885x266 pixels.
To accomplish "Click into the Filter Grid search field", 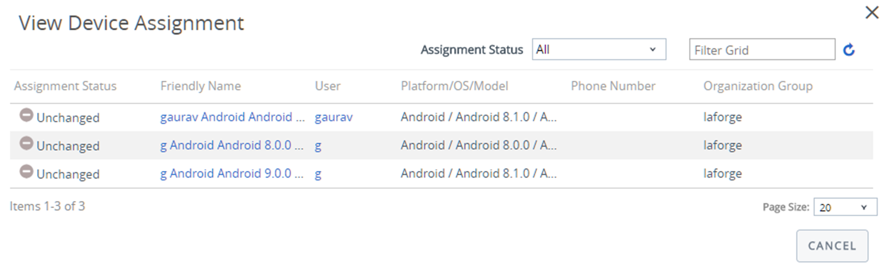I will coord(762,49).
